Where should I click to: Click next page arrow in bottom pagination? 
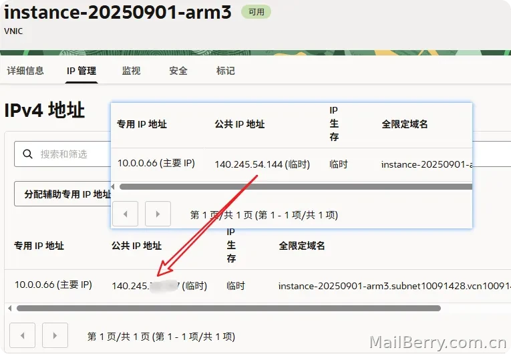tap(55, 335)
